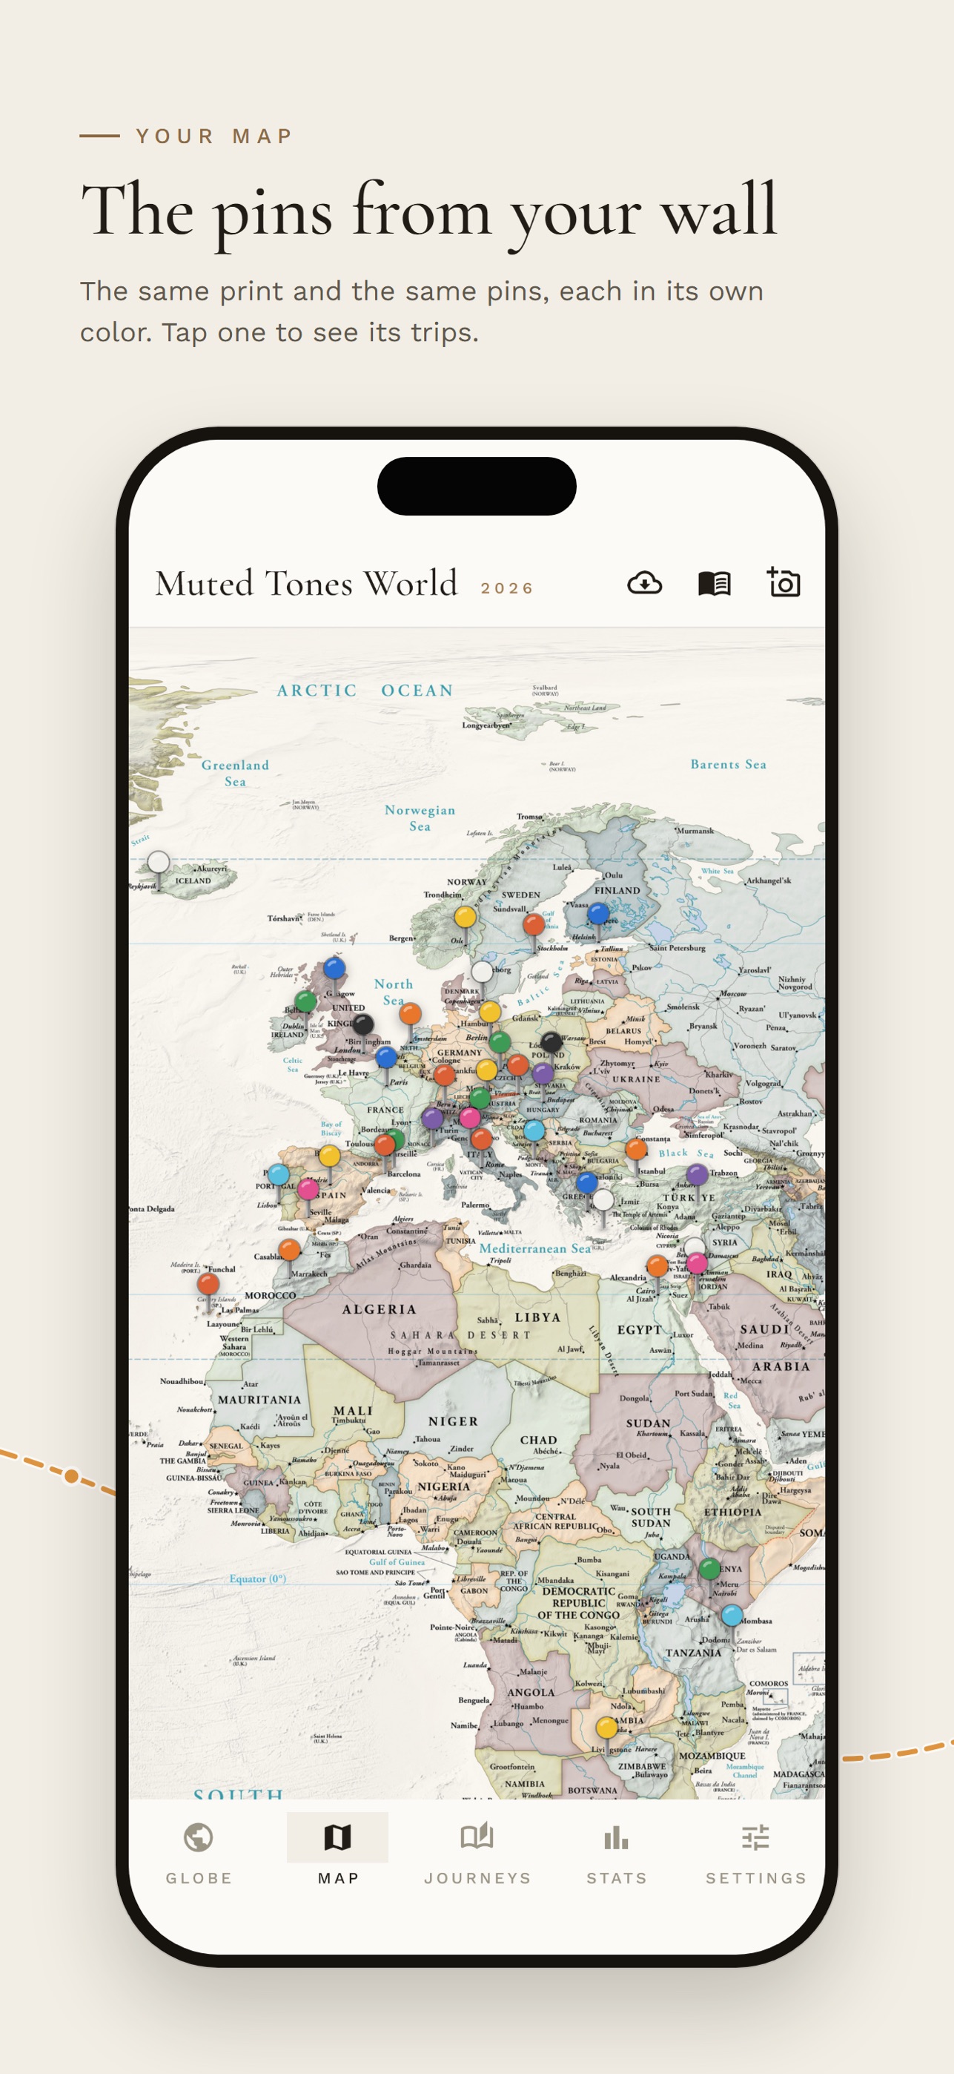Tap the pink pin in Spain near Madrid
Screen dimensions: 954x2074
[308, 1189]
